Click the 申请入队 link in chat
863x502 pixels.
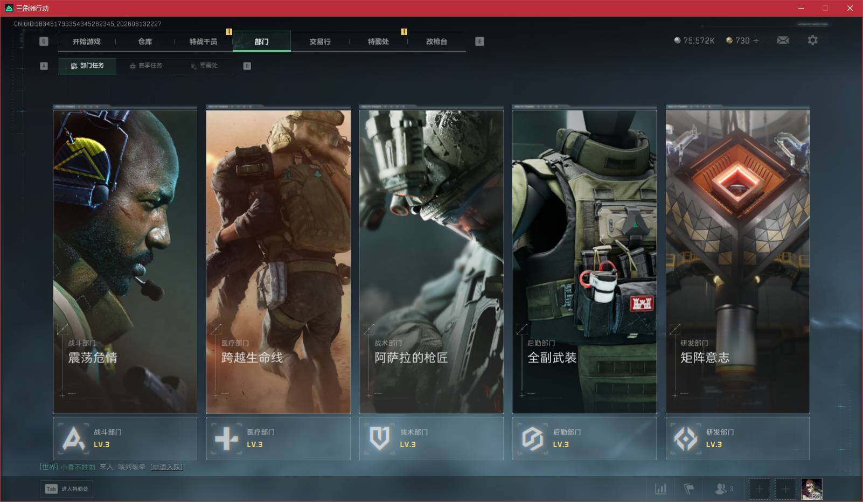166,467
